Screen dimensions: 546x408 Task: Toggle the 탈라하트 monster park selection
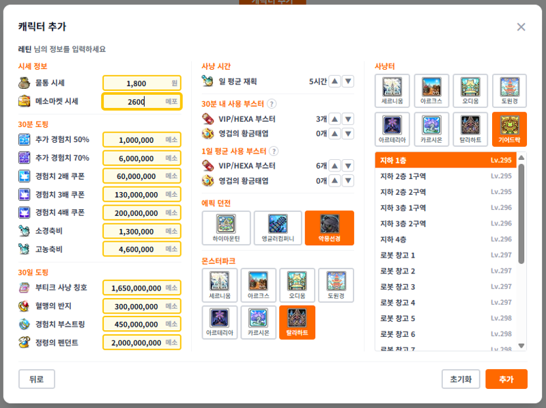coord(297,323)
